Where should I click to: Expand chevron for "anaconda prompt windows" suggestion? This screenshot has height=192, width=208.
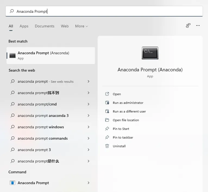pos(88,127)
